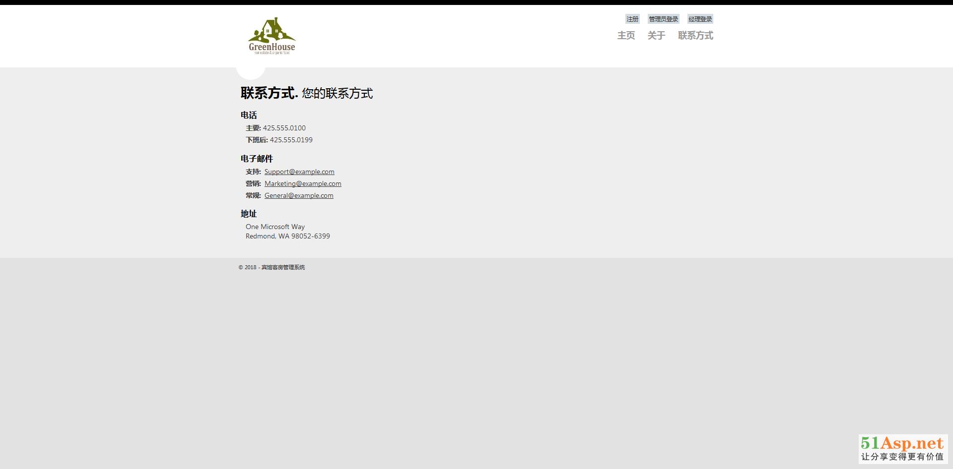The width and height of the screenshot is (953, 469).
Task: Click the 电子邮件 section heading
Action: [x=257, y=159]
